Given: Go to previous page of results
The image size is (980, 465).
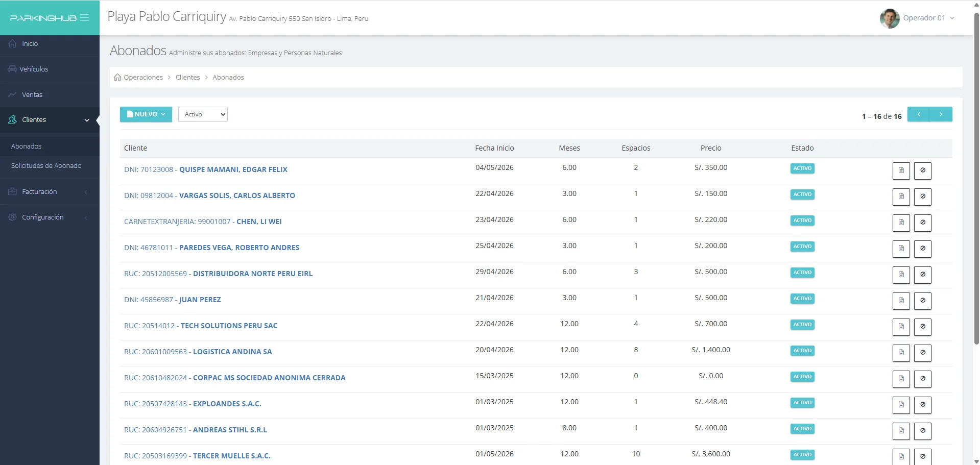Looking at the screenshot, I should tap(919, 114).
